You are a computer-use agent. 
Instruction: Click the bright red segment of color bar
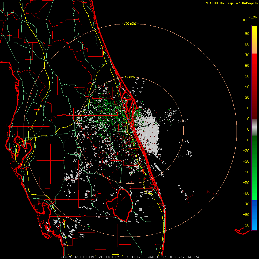[x=254, y=86]
